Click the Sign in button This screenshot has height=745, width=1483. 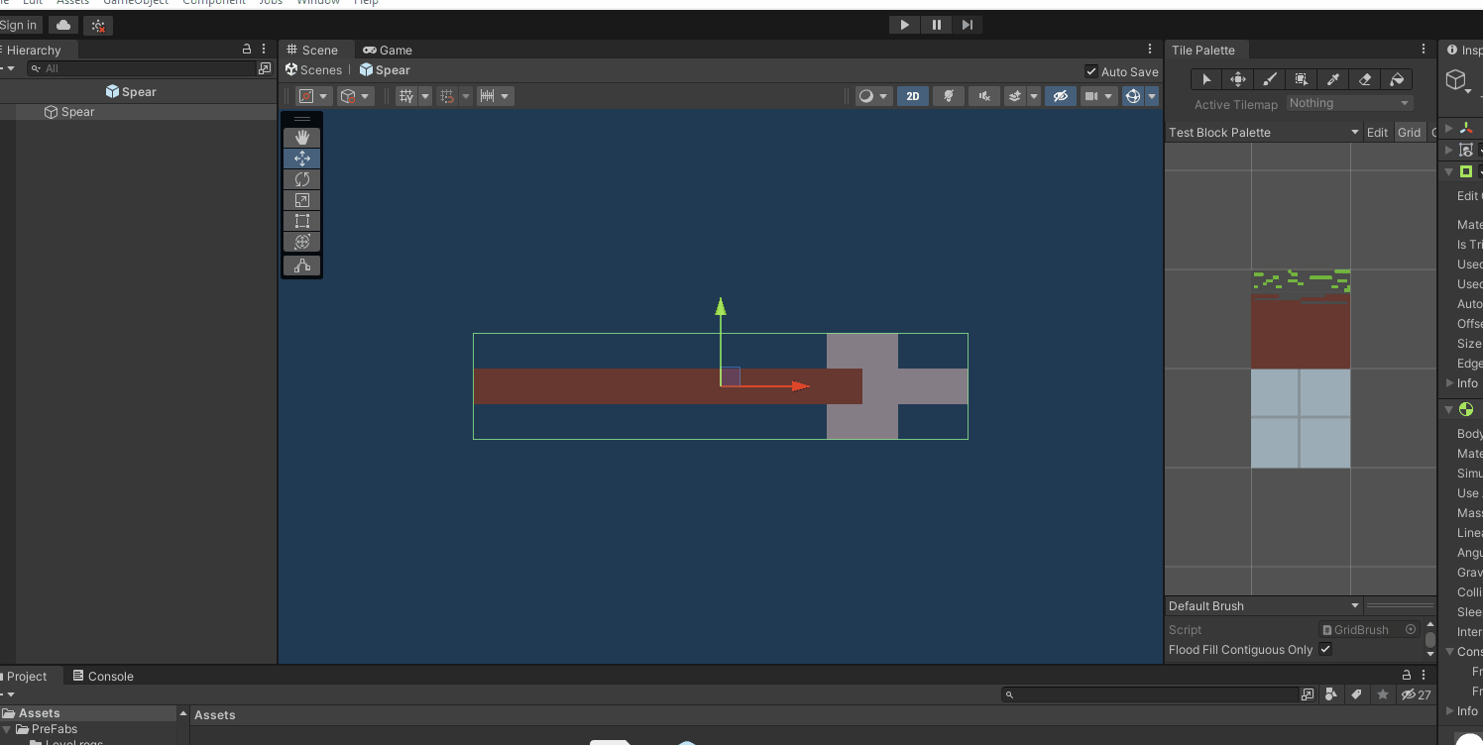(19, 25)
